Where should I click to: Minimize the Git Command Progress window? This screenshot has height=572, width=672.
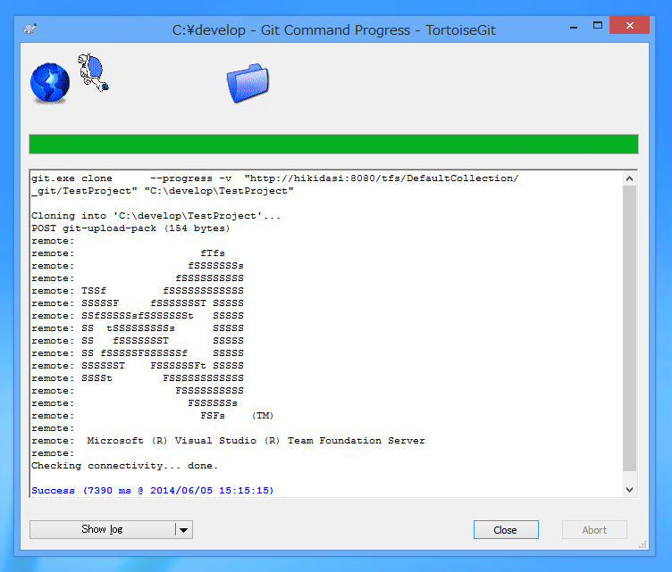pyautogui.click(x=574, y=27)
